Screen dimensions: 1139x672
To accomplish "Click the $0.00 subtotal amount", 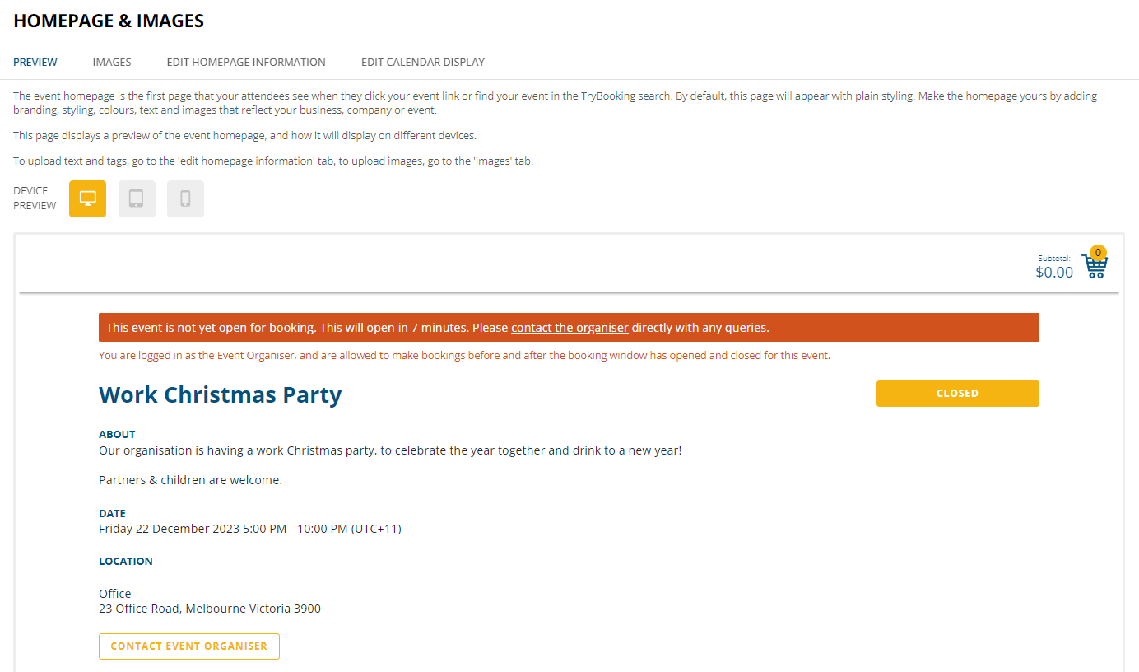I will pos(1054,273).
